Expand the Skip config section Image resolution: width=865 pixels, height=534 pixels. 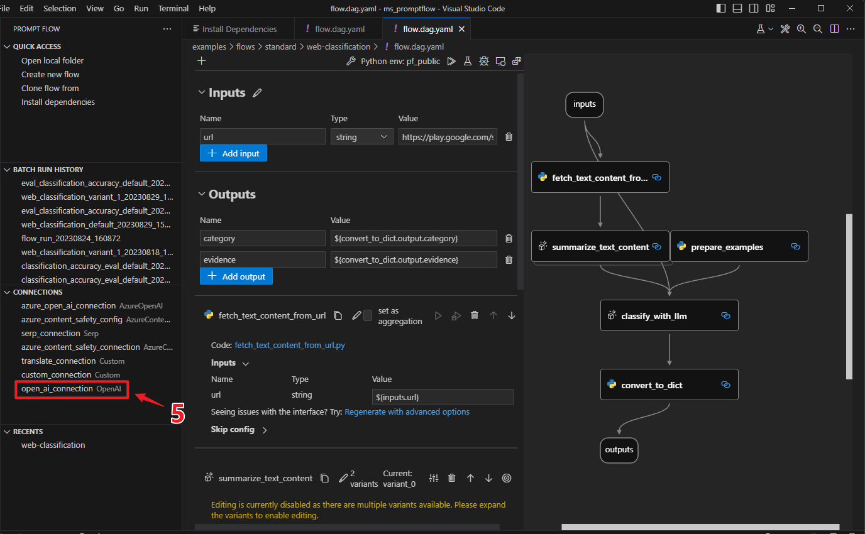(x=263, y=430)
